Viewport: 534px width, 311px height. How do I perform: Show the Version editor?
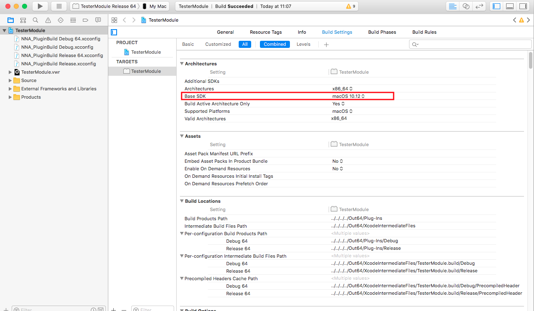click(479, 6)
